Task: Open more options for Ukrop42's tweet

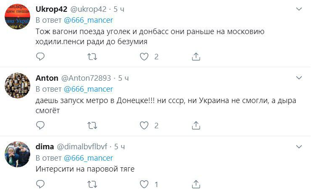Action: pos(299,9)
